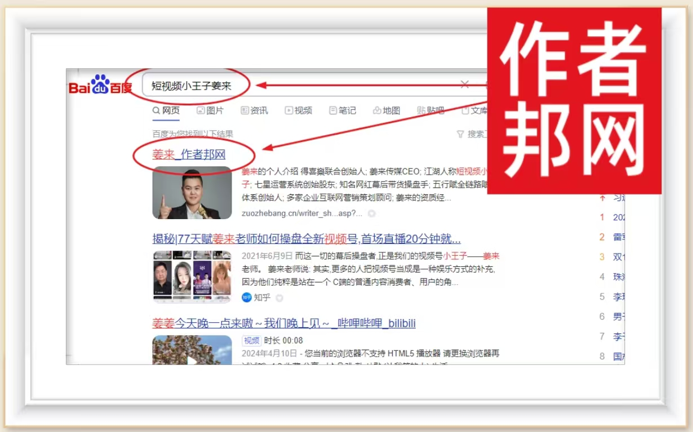
Task: Click the Baidu logo
Action: tap(100, 85)
